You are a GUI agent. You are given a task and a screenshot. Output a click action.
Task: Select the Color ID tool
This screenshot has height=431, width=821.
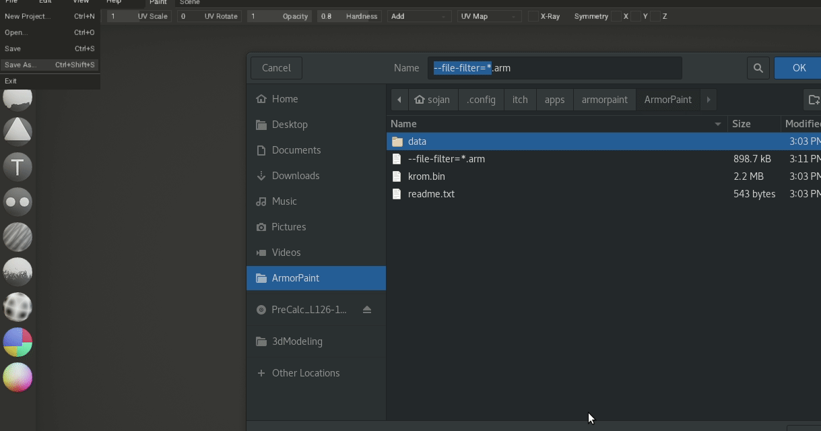(x=18, y=342)
